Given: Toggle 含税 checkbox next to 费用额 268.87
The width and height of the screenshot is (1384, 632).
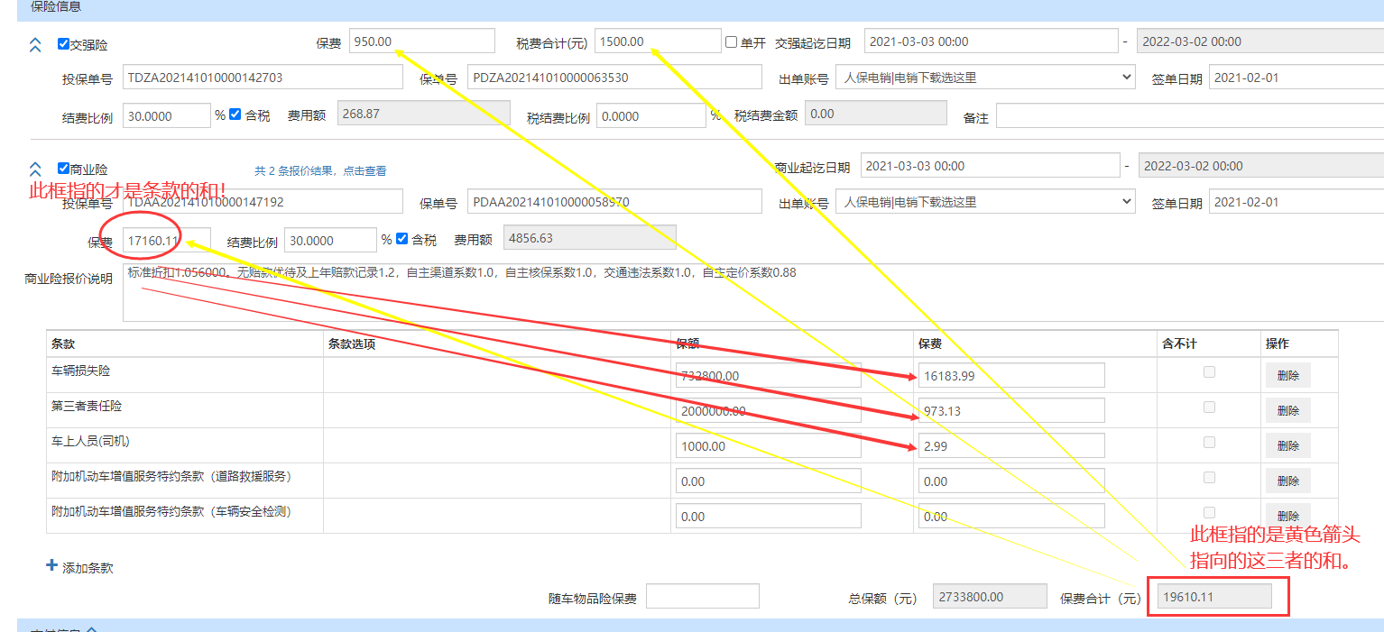Looking at the screenshot, I should pyautogui.click(x=235, y=114).
